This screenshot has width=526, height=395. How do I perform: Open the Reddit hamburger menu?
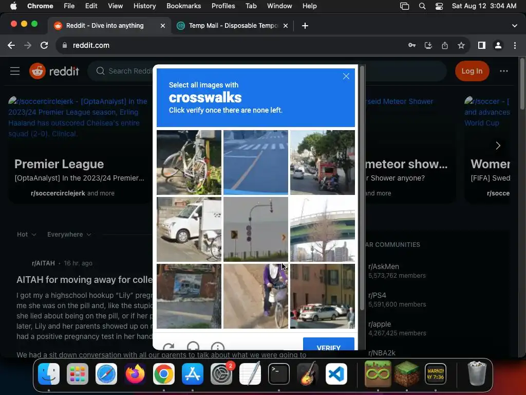[15, 71]
